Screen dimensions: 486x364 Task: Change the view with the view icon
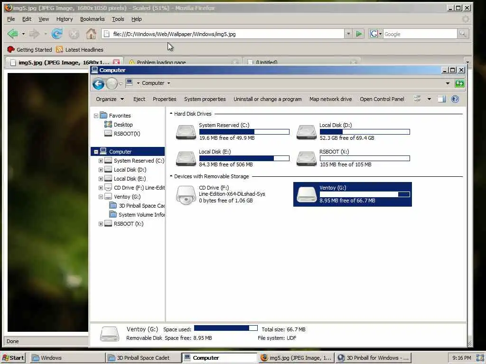[417, 99]
